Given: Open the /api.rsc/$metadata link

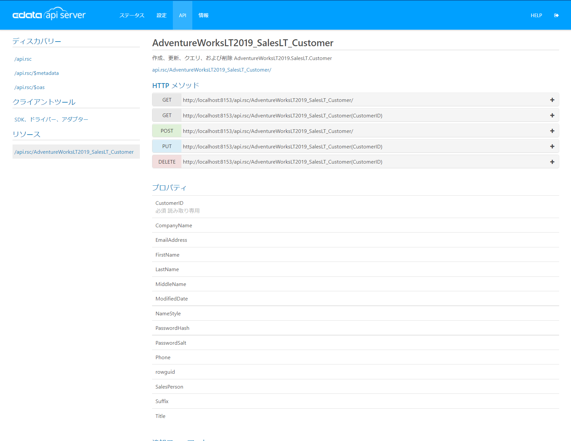Looking at the screenshot, I should pos(37,73).
